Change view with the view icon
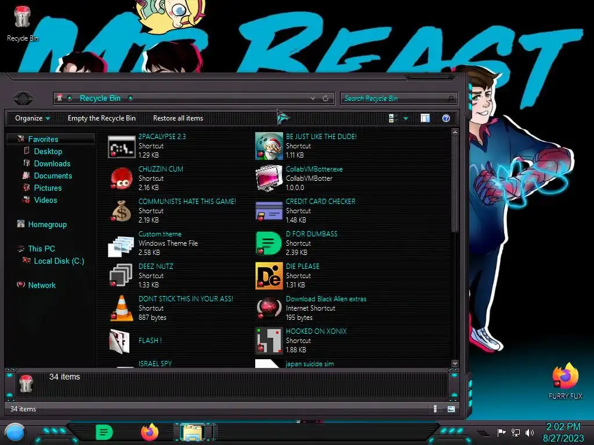594x445 pixels. pyautogui.click(x=393, y=118)
